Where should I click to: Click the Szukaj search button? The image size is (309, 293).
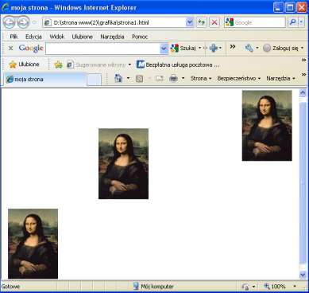click(x=186, y=48)
